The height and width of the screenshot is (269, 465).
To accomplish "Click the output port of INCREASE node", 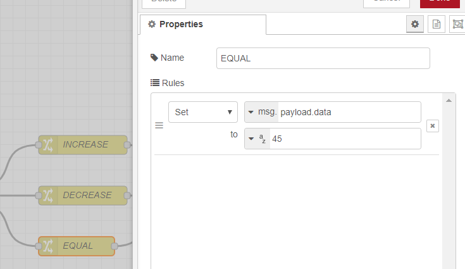I will (127, 145).
